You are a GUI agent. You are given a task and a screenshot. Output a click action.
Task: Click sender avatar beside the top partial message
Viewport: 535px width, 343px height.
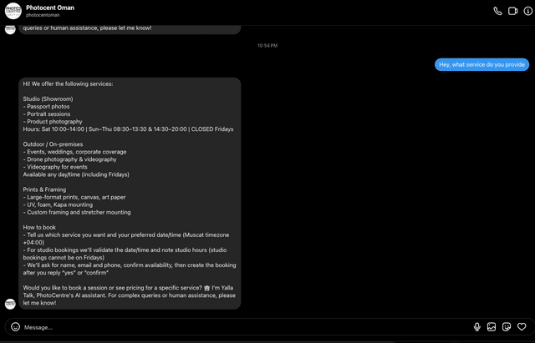11,29
